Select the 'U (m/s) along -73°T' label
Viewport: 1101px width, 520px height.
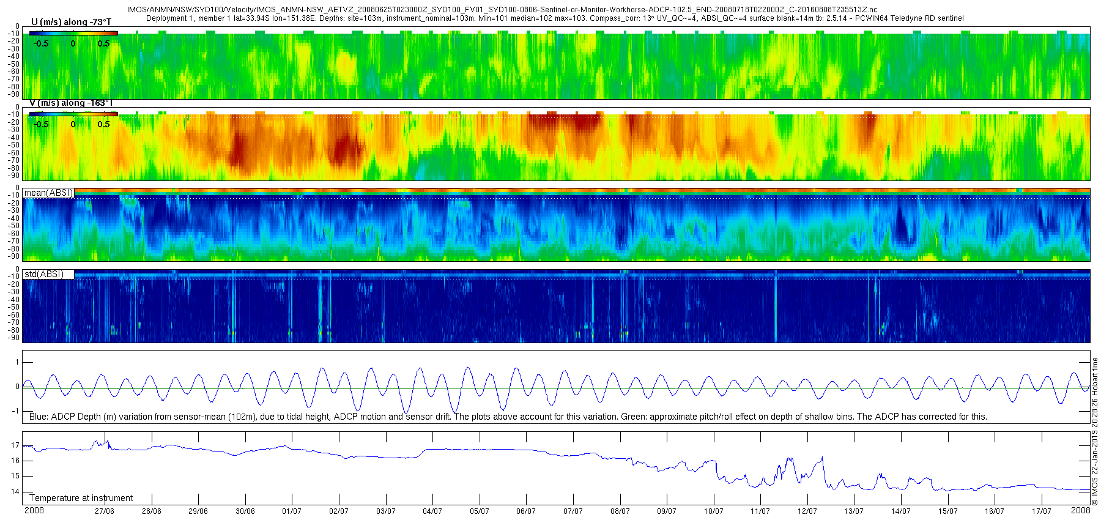click(71, 22)
